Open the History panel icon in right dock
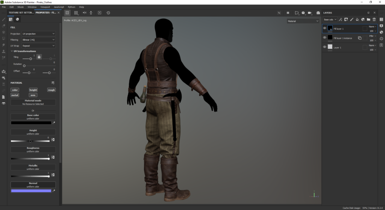Screen dimensions: 385x210 point(381,38)
